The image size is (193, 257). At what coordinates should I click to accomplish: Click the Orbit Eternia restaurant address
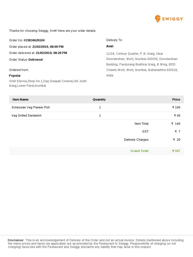[48, 83]
